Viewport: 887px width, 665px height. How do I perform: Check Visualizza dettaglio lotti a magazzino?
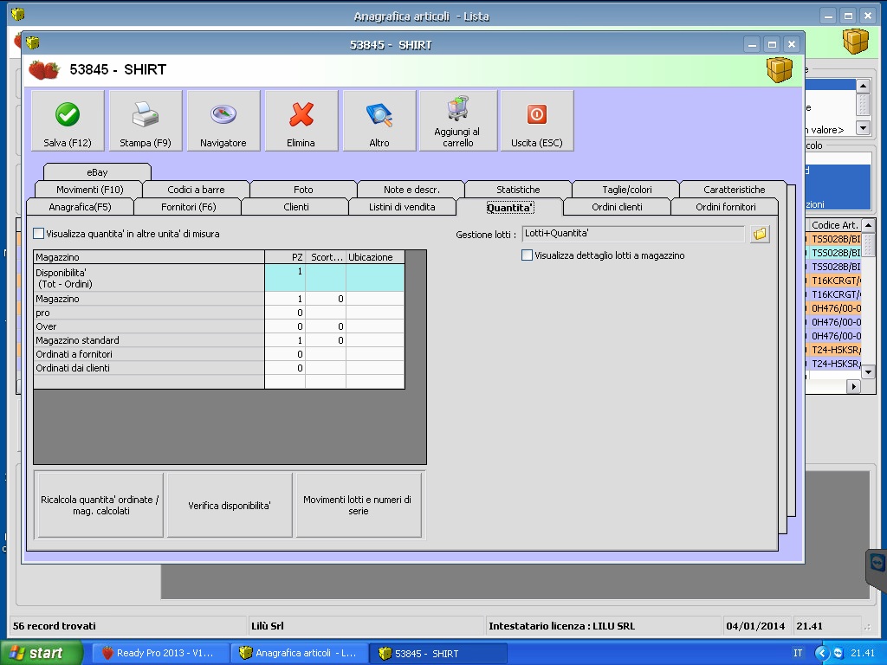tap(527, 255)
